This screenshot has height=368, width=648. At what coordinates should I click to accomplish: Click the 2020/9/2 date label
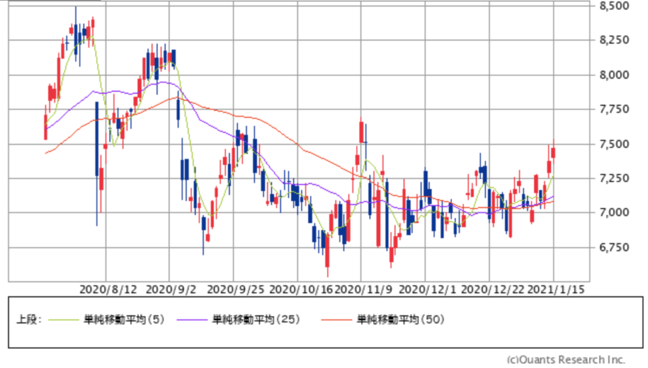click(171, 289)
